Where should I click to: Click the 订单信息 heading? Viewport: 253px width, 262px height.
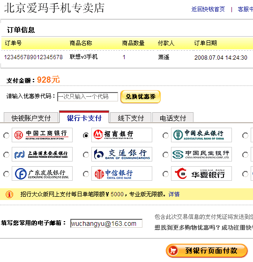[x=21, y=30]
